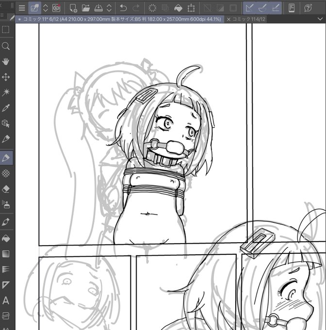Open a file with folder icon
This screenshot has width=326, height=330.
coord(85,8)
